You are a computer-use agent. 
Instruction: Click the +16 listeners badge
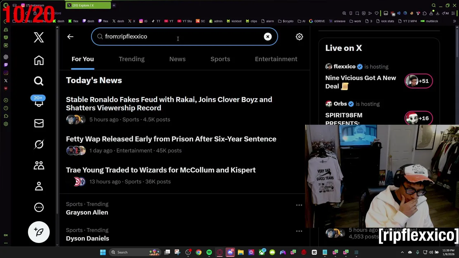pyautogui.click(x=418, y=118)
